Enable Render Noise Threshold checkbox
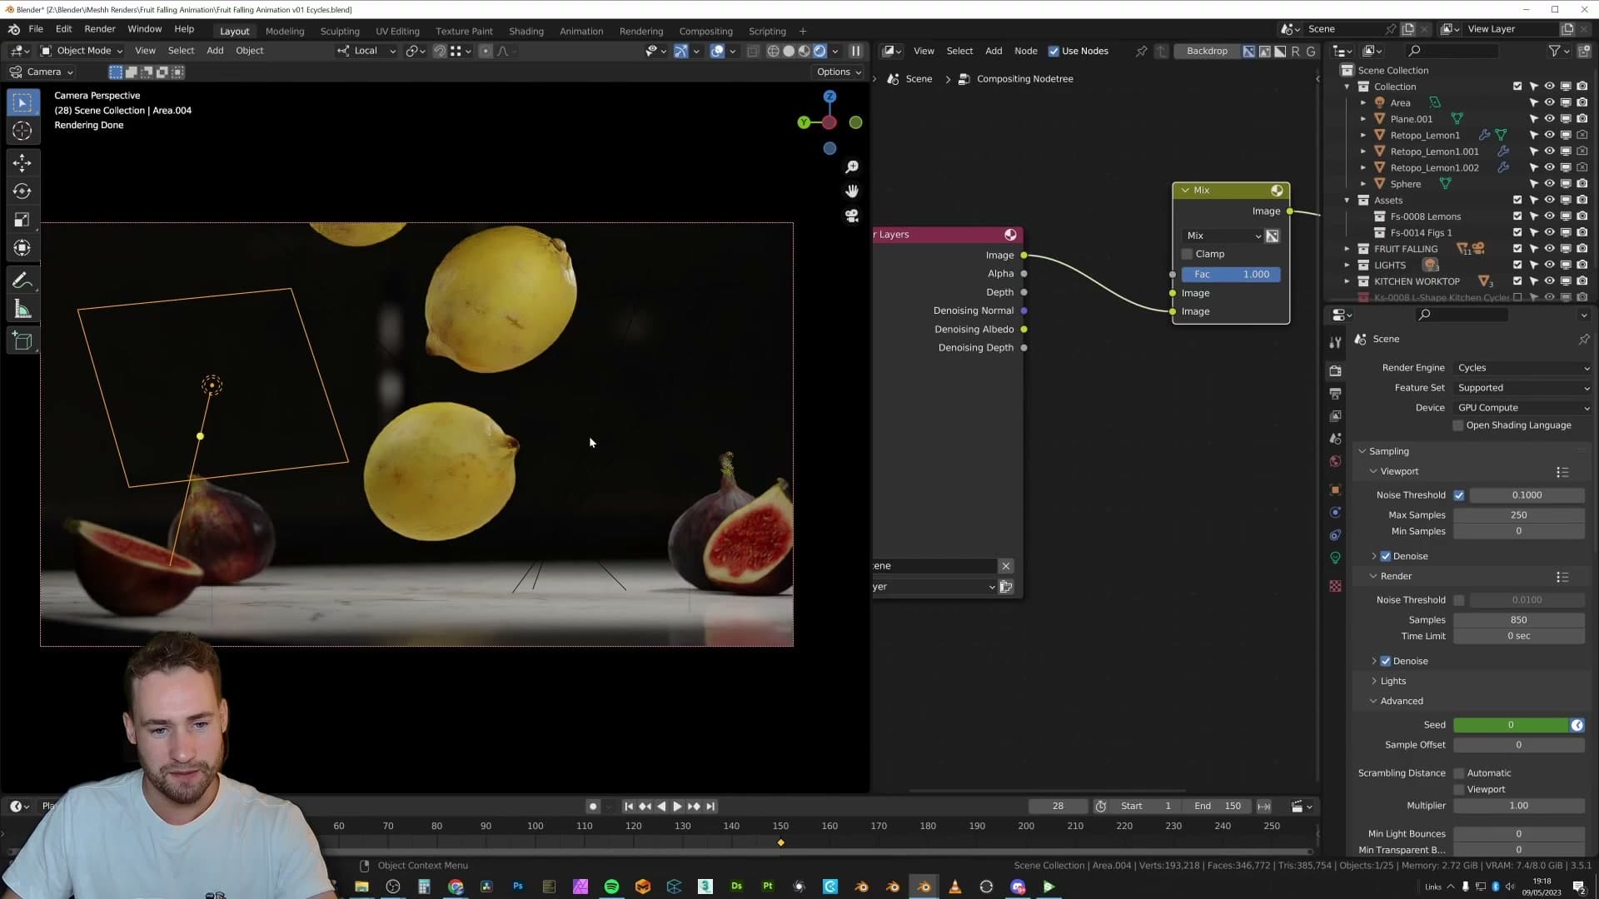This screenshot has width=1599, height=899. [1459, 600]
